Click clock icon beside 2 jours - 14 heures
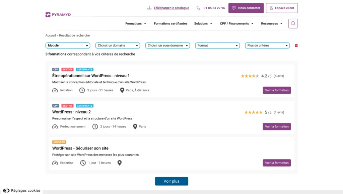The width and height of the screenshot is (343, 194). (95, 126)
